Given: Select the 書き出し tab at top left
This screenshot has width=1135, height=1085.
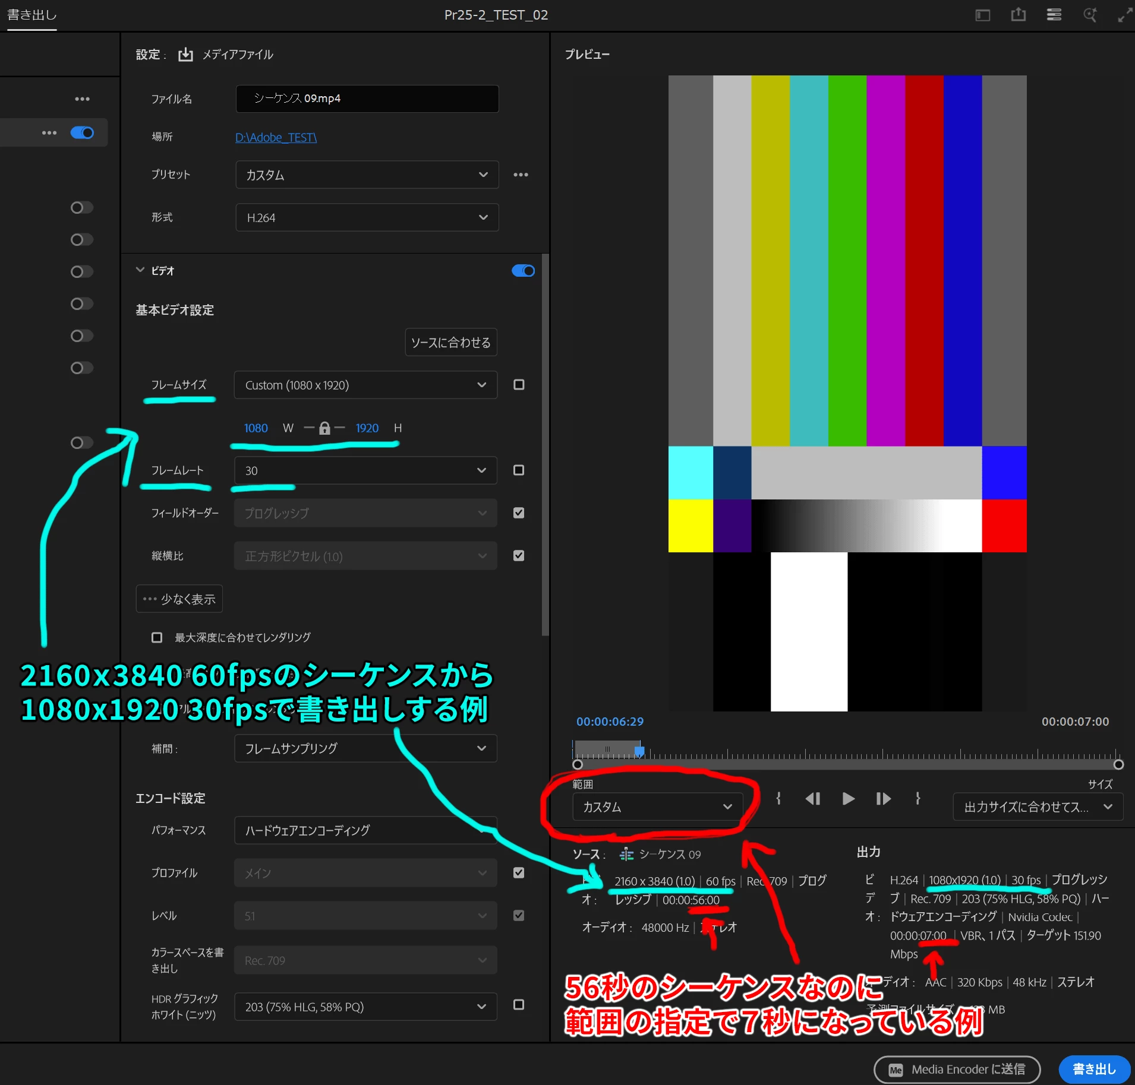Looking at the screenshot, I should (x=31, y=15).
